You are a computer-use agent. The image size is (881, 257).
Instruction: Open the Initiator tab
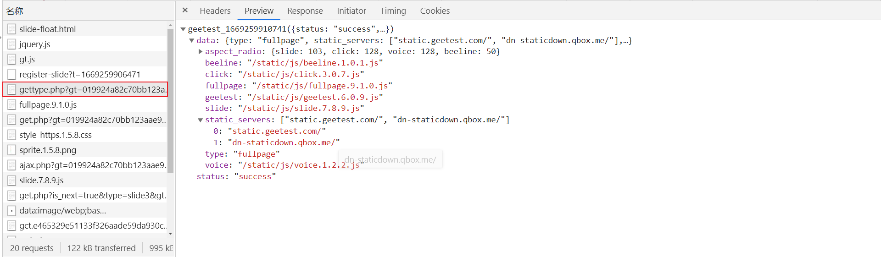351,11
